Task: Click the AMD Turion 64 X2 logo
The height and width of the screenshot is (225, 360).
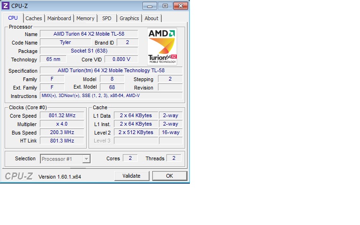Action: pyautogui.click(x=162, y=46)
